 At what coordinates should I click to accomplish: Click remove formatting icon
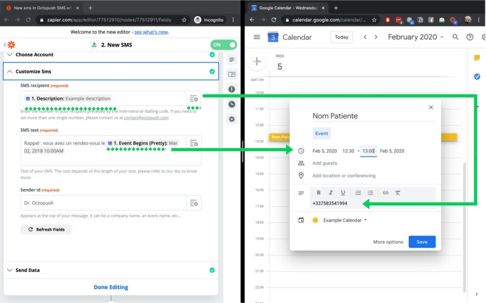point(398,193)
